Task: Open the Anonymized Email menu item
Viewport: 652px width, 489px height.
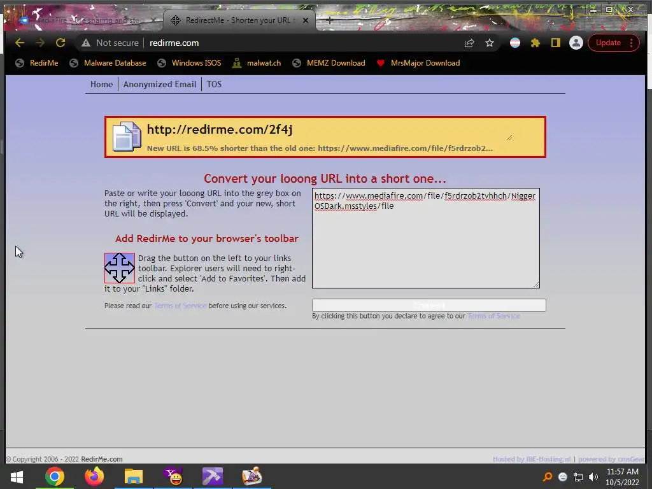Action: (x=160, y=85)
